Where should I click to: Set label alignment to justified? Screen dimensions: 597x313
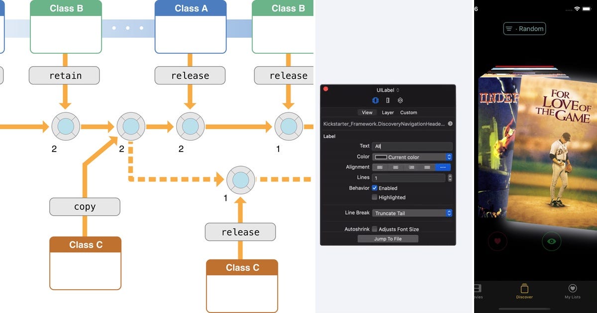(426, 167)
